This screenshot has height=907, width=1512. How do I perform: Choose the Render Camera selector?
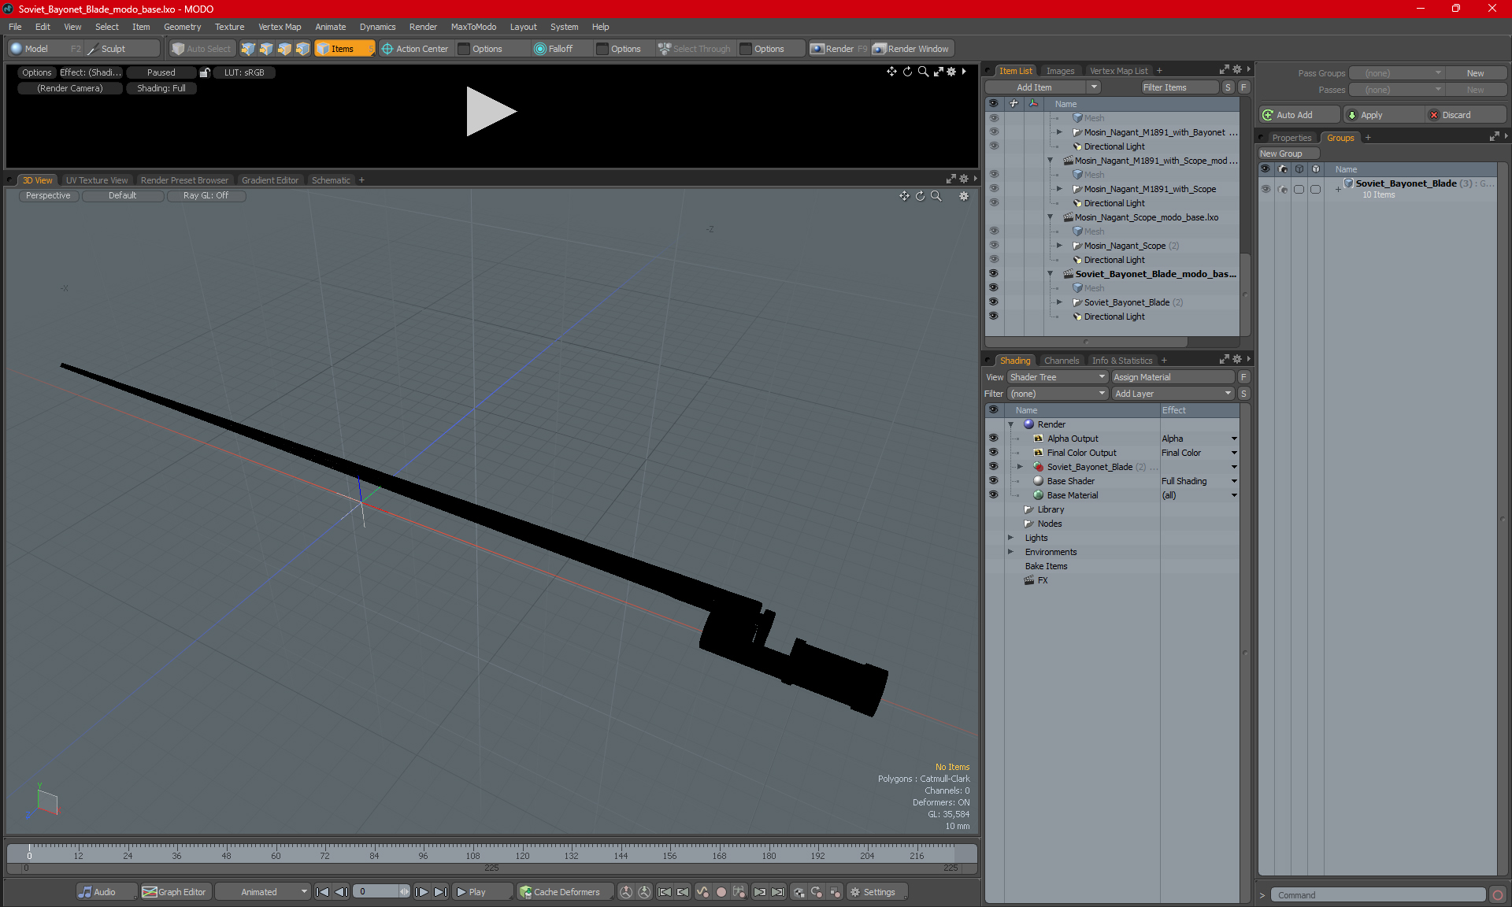[x=70, y=88]
